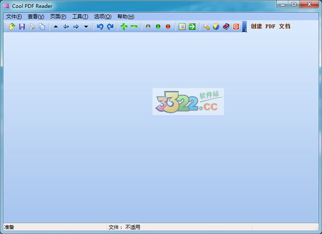Zoom in with the green plus icon
The height and width of the screenshot is (234, 322).
[124, 27]
